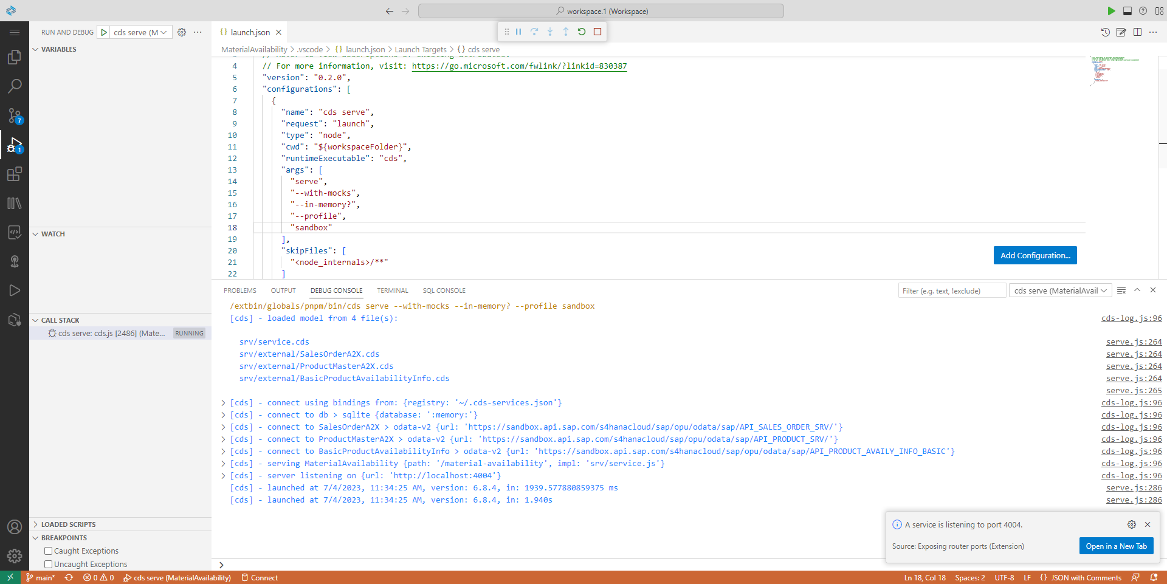The width and height of the screenshot is (1167, 584).
Task: Toggle Caught Exceptions breakpoint checkbox
Action: point(48,551)
